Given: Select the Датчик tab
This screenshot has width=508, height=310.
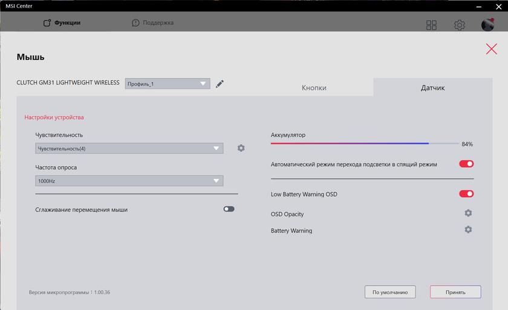Looking at the screenshot, I should pos(432,88).
